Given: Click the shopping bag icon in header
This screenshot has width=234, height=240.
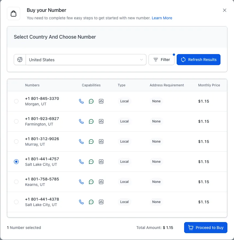Looking at the screenshot, I should click(14, 14).
